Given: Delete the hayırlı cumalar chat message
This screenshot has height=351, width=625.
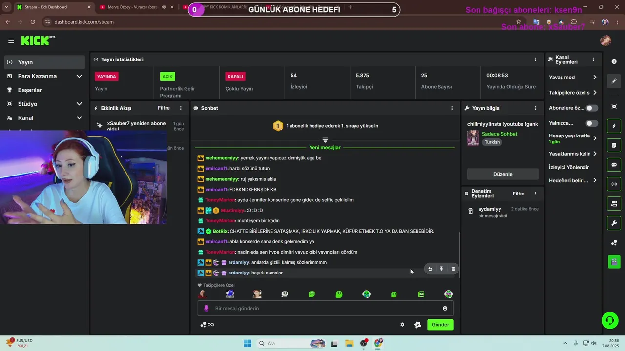Looking at the screenshot, I should click(453, 269).
